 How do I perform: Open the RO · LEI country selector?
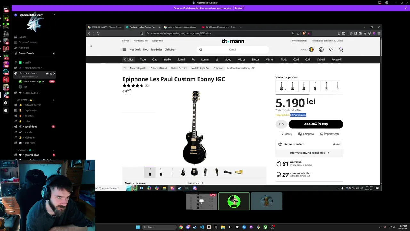point(307,50)
